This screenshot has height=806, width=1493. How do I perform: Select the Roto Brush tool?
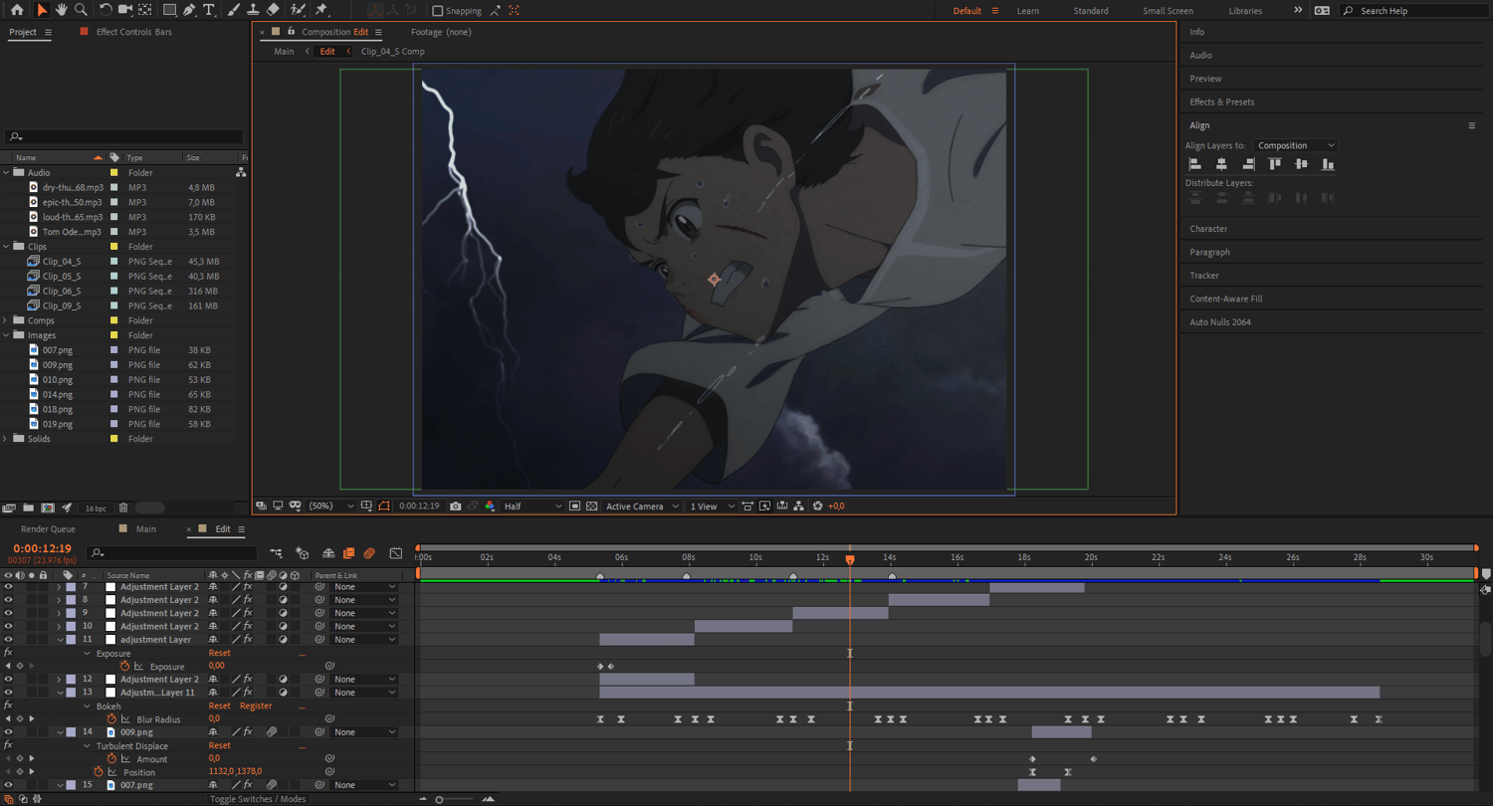[x=297, y=10]
